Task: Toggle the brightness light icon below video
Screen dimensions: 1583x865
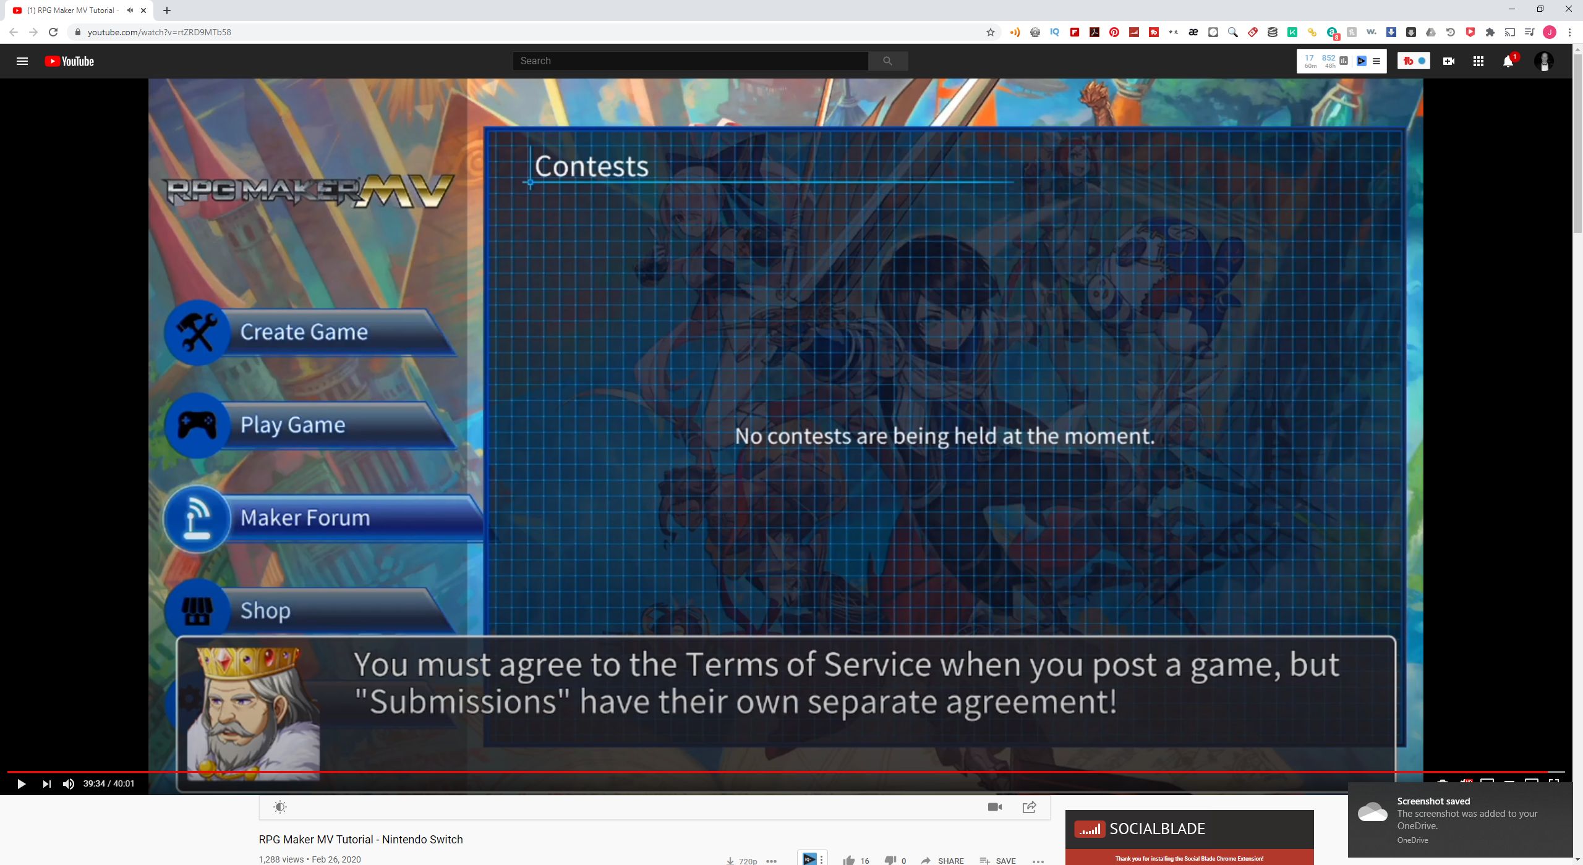Action: [280, 807]
